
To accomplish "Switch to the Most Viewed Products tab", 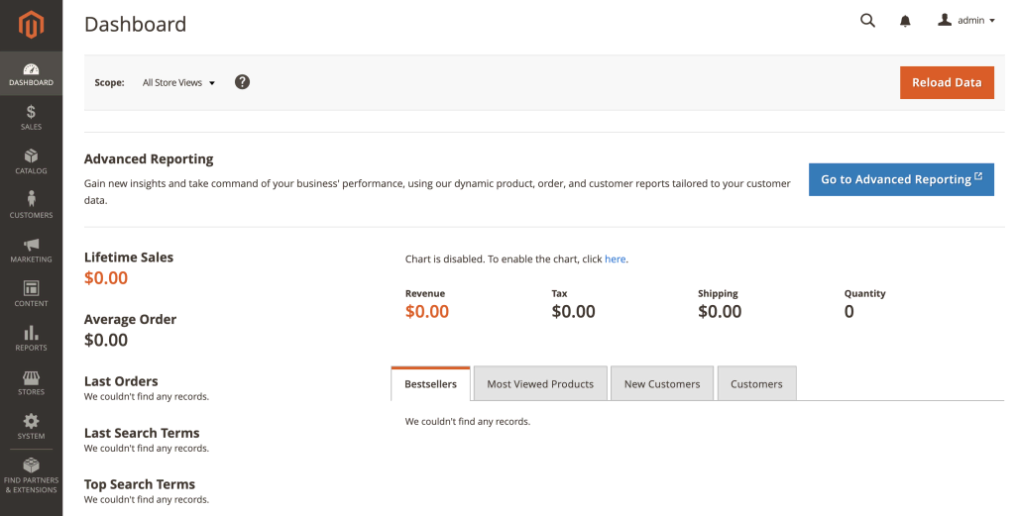I will click(540, 384).
